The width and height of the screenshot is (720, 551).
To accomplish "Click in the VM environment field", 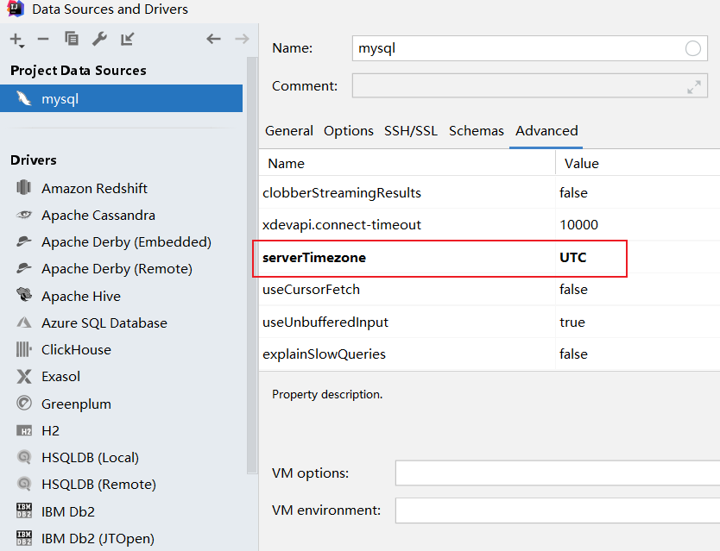I will [x=558, y=510].
